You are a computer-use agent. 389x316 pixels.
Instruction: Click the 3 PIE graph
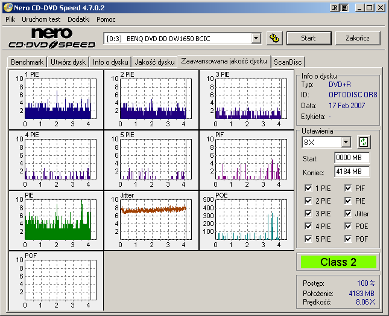click(247, 100)
